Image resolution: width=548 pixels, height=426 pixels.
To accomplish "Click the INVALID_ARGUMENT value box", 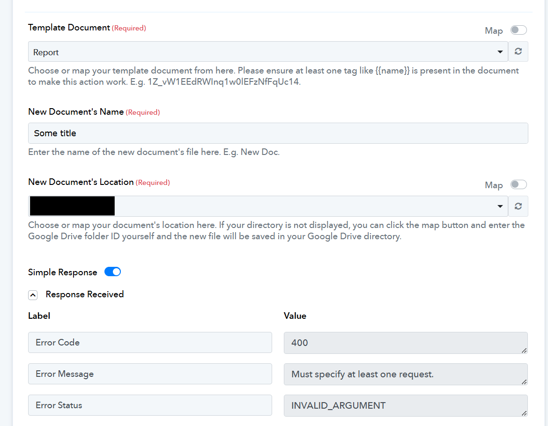I will click(x=406, y=406).
